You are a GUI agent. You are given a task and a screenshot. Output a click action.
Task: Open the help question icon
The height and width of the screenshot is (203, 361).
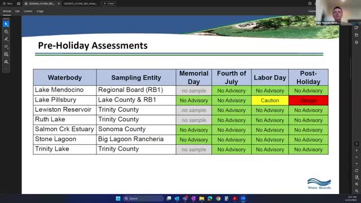click(x=310, y=3)
